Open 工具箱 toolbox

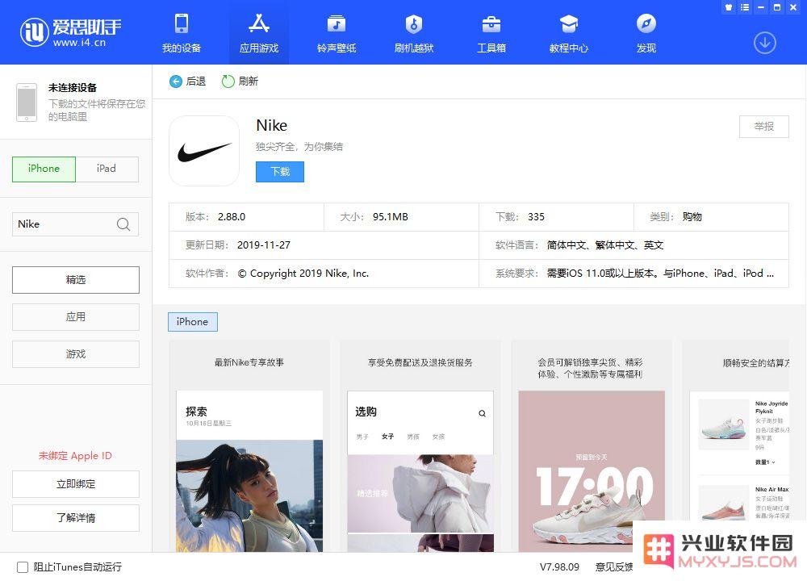491,33
